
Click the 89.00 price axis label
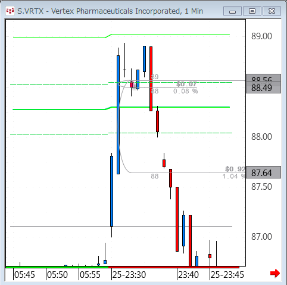261,36
